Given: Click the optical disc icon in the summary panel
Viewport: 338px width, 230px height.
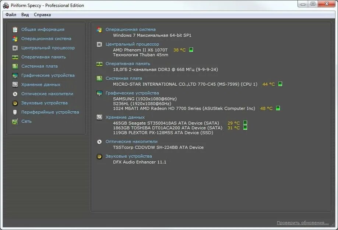Looking at the screenshot, I should click(99, 142).
